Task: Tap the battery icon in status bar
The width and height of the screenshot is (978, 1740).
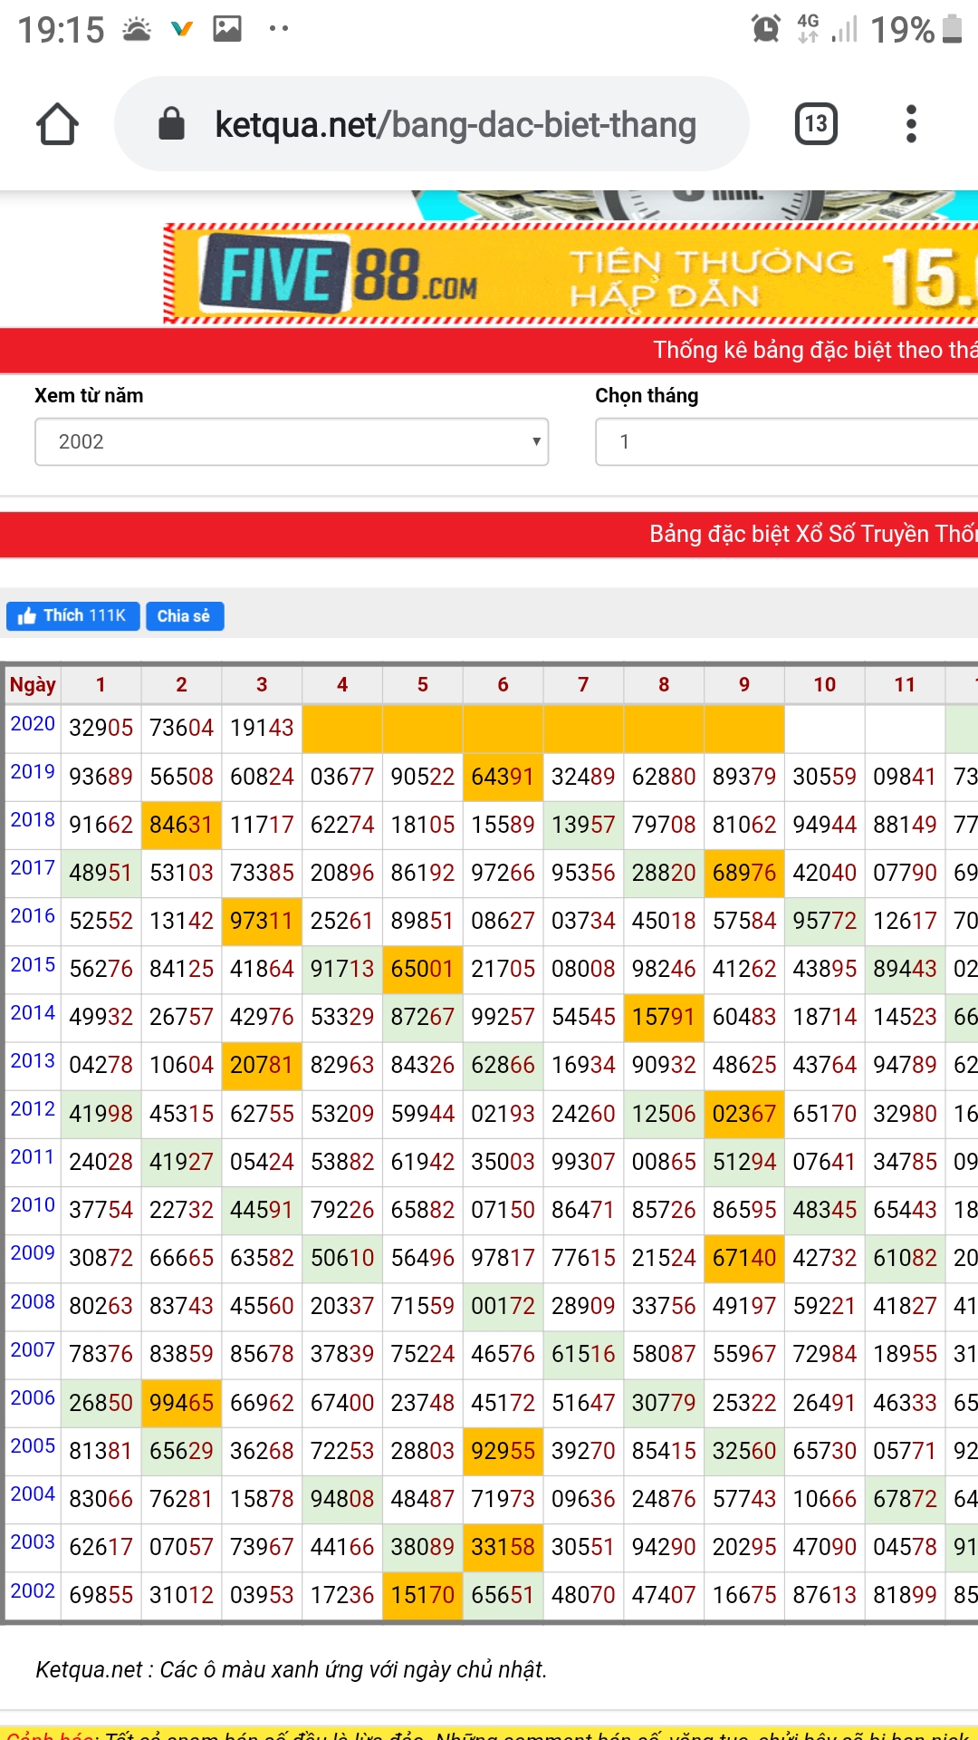Action: click(952, 29)
